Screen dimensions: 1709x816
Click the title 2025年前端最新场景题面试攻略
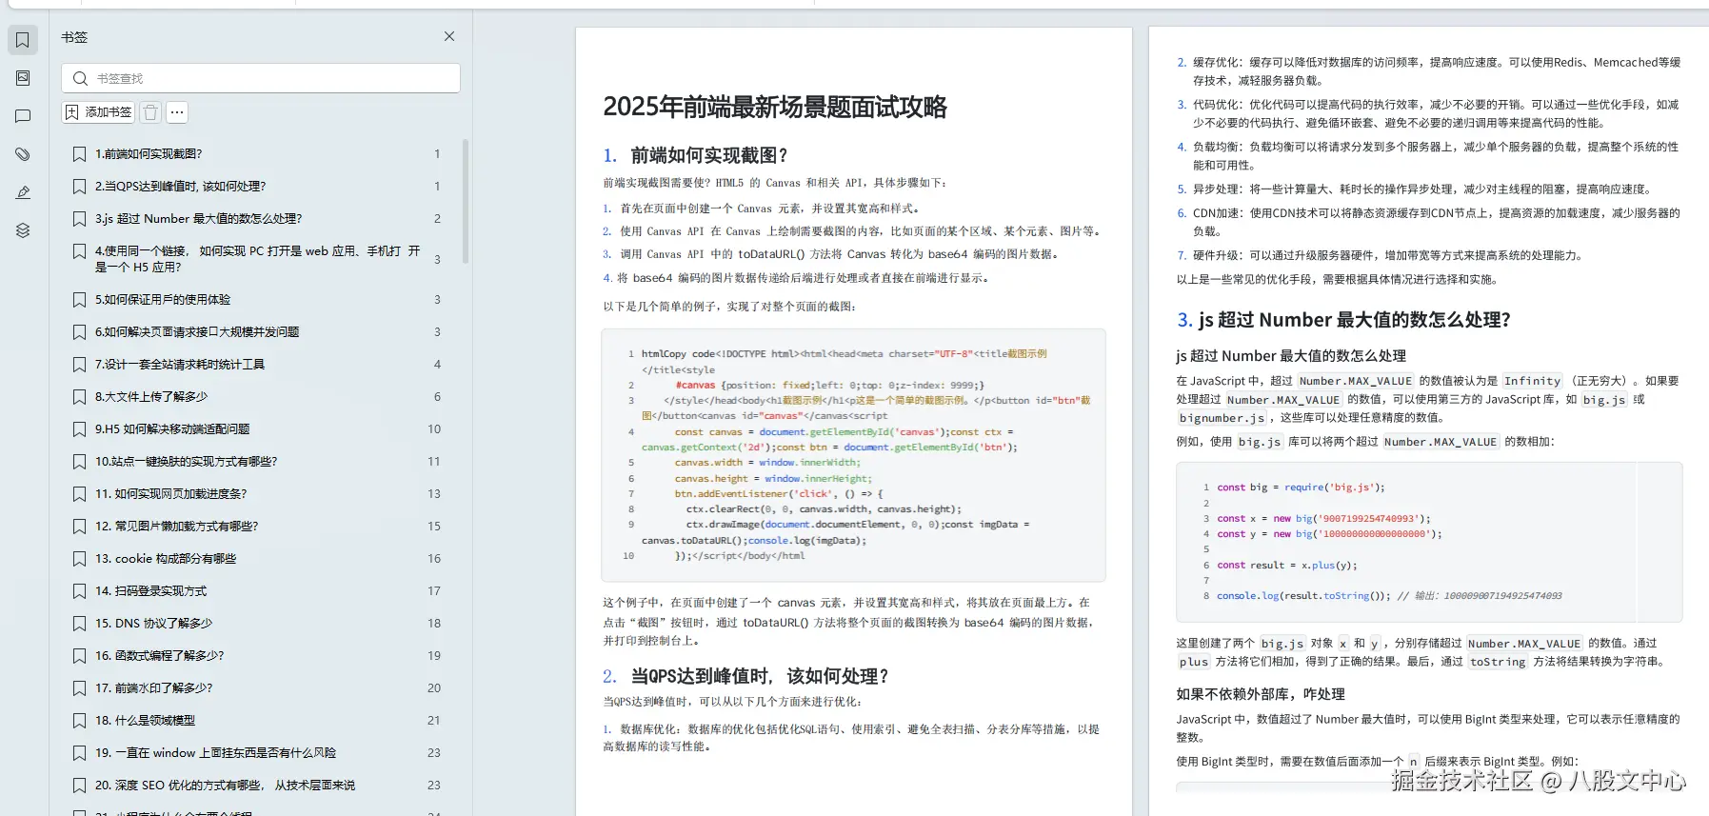pyautogui.click(x=775, y=107)
